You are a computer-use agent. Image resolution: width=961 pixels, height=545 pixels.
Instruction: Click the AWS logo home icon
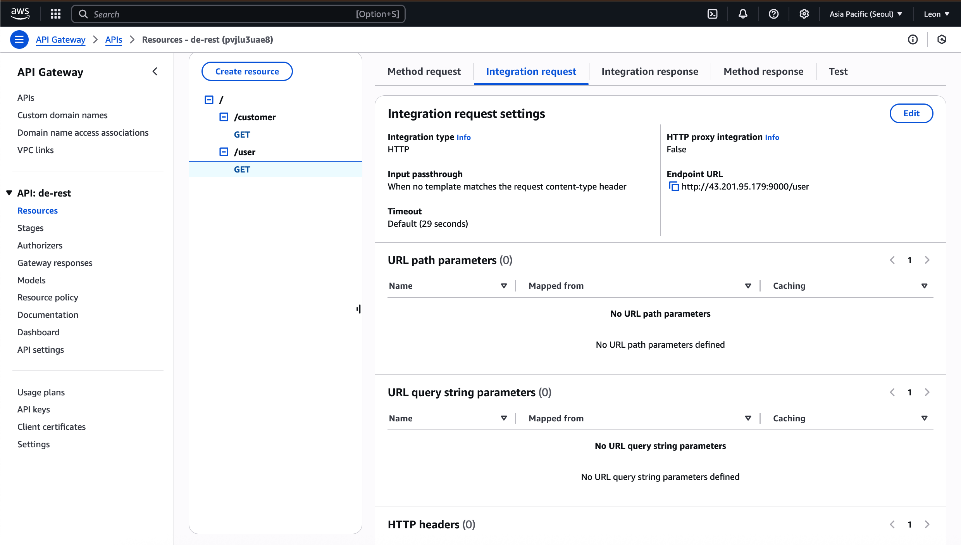coord(20,13)
